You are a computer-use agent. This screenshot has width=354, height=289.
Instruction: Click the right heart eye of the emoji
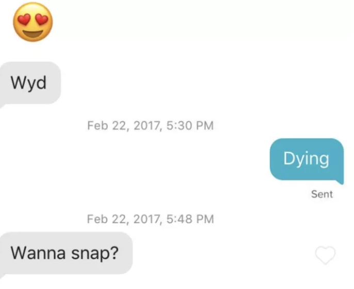pyautogui.click(x=42, y=19)
